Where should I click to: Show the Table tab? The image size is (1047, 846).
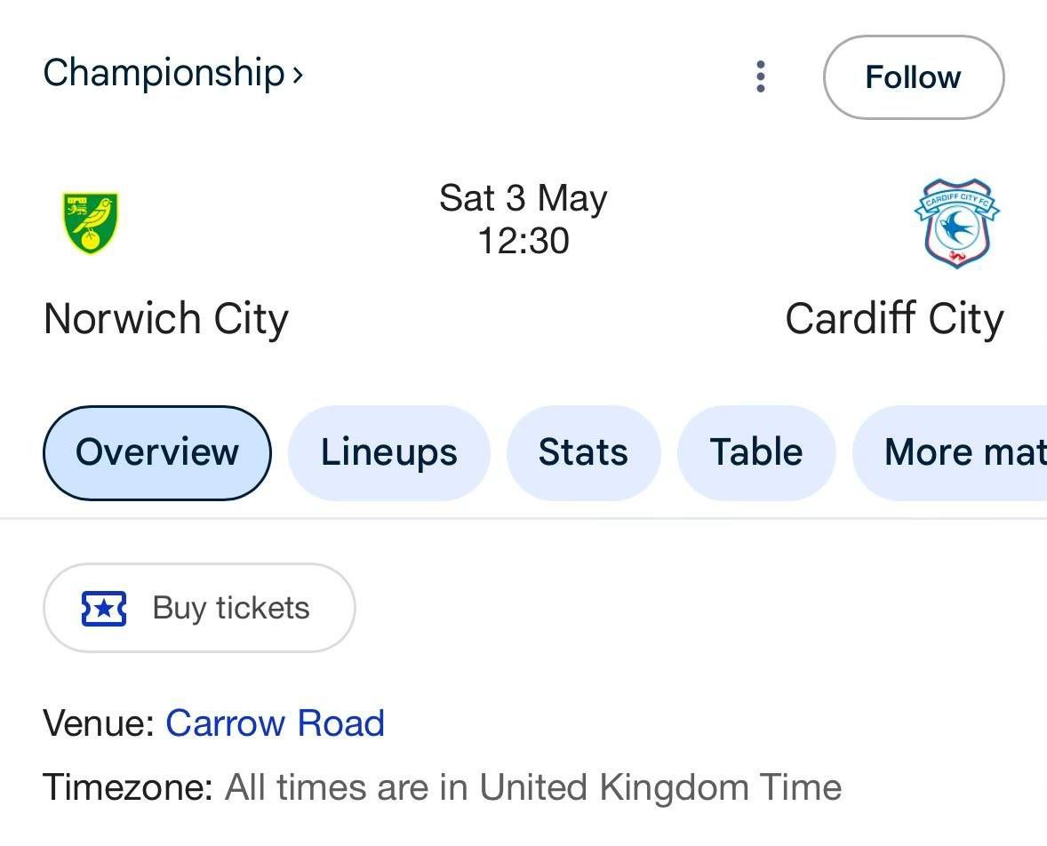tap(755, 452)
